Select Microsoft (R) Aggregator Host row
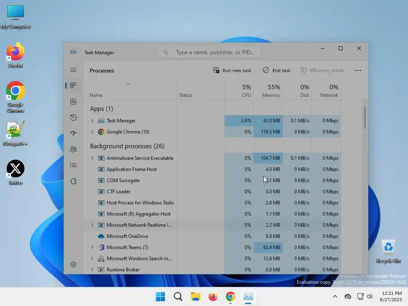Screen dimensions: 408x306 coord(212,214)
